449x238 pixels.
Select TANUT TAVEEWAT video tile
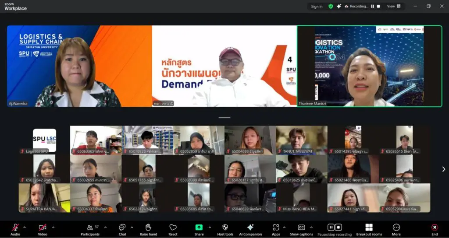(x=302, y=140)
